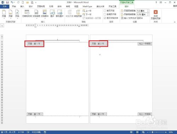Viewport: 177px width, 134px height.
Task: Open Customize Quick Access Toolbar dropdown
Action: click(x=36, y=2)
